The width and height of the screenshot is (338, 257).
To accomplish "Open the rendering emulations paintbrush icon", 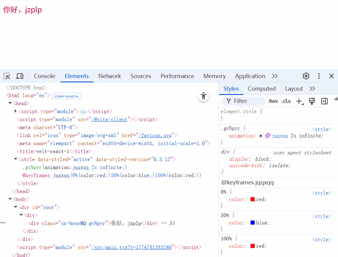I will pyautogui.click(x=312, y=101).
